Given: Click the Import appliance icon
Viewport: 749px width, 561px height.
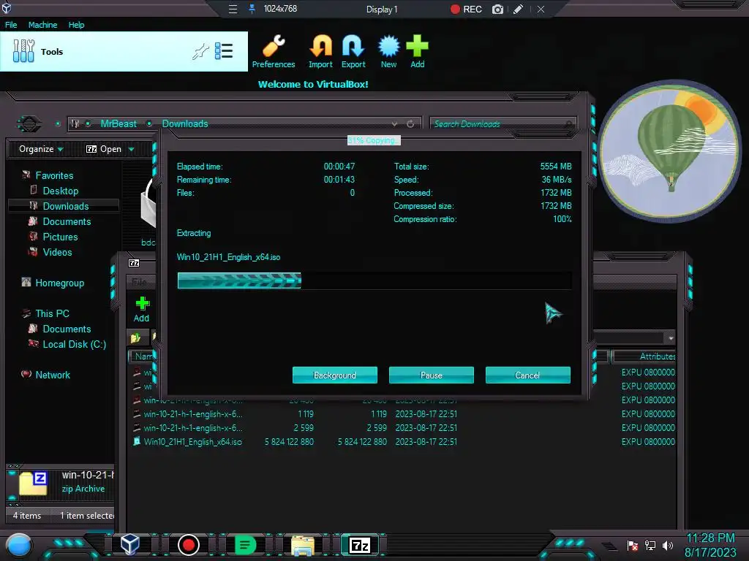Looking at the screenshot, I should pyautogui.click(x=320, y=52).
